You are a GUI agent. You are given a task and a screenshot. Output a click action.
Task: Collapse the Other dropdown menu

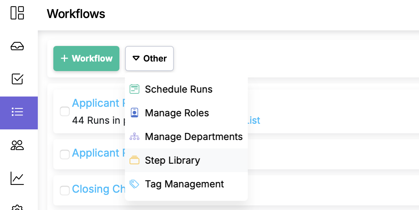(x=149, y=58)
